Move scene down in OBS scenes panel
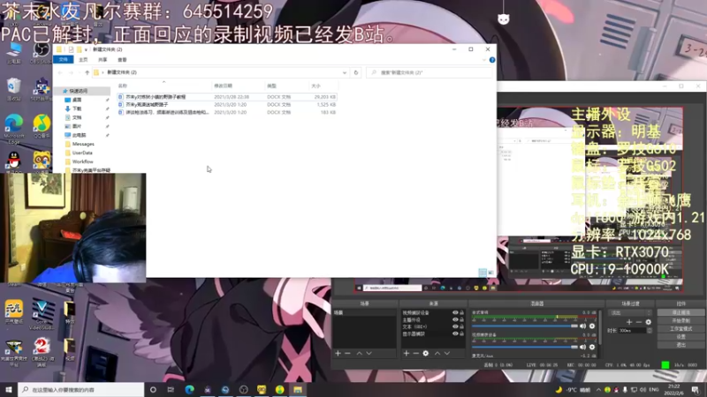Viewport: 707px width, 397px height. pos(369,354)
